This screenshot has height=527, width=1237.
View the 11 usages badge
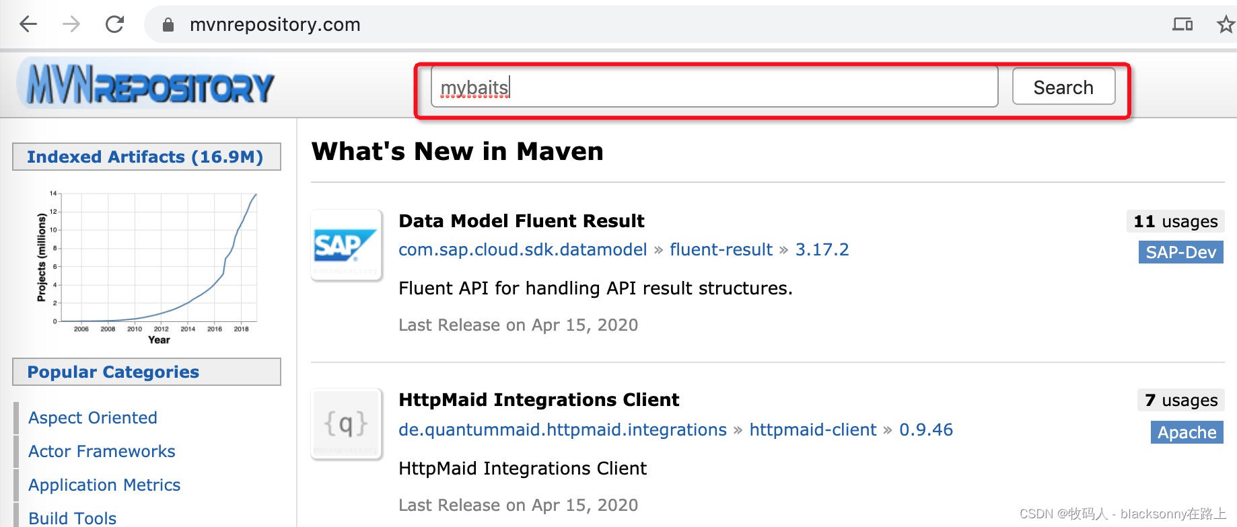[x=1175, y=221]
